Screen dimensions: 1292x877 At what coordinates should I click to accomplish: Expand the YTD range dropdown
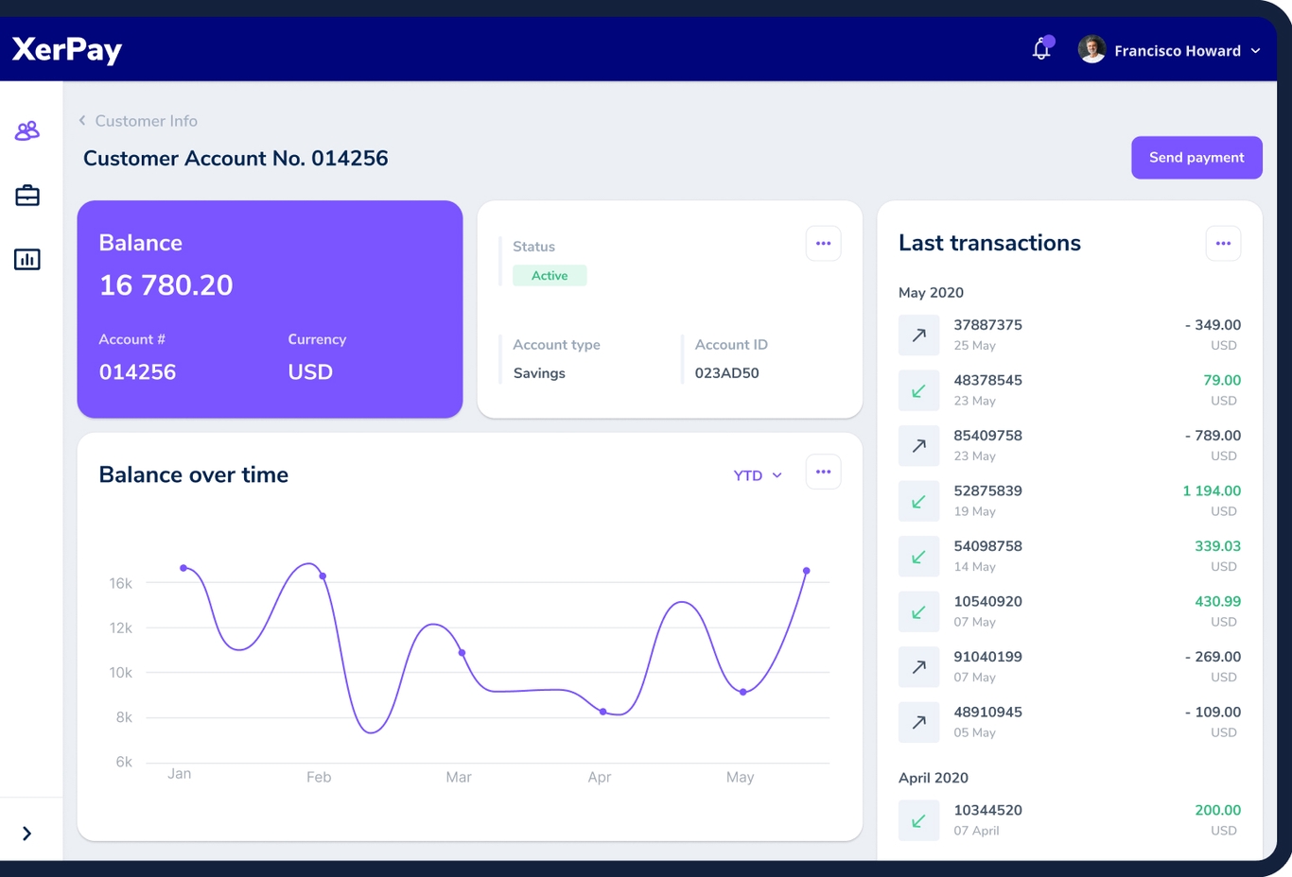click(758, 475)
